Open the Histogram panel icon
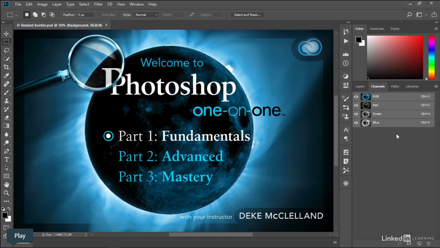 click(x=346, y=54)
